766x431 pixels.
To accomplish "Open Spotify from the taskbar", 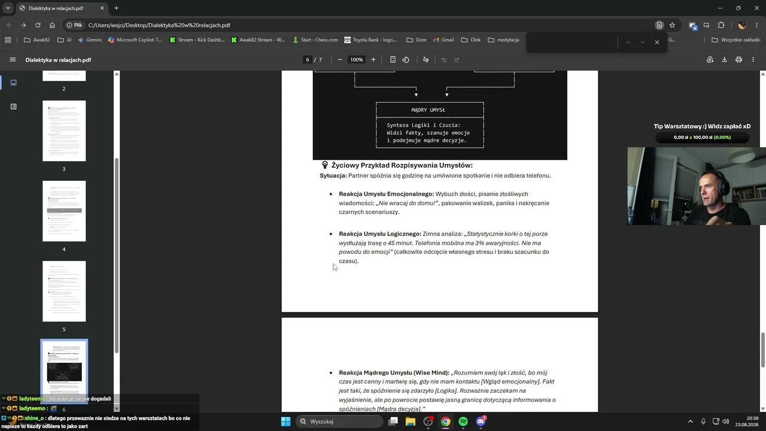I will tap(463, 421).
